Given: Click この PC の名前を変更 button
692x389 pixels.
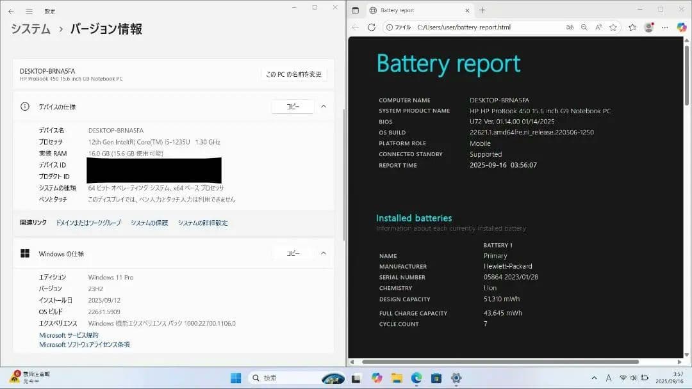Looking at the screenshot, I should 293,73.
